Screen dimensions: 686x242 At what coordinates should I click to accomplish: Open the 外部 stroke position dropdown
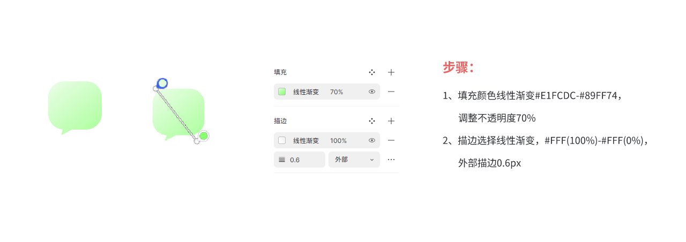[354, 160]
